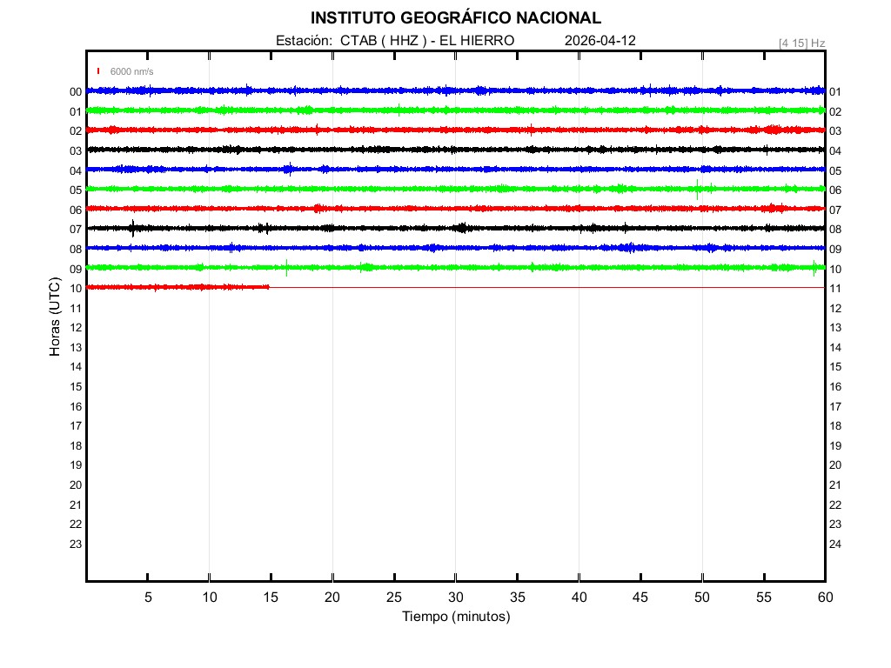Click the Tiempo (minutos) axis label
Screen dimensions: 891x668
pyautogui.click(x=455, y=617)
